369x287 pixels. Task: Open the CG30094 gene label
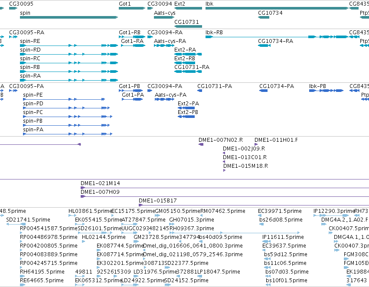160,4
